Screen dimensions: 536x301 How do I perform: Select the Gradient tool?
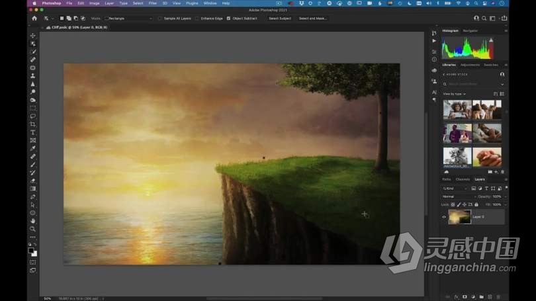coord(33,189)
